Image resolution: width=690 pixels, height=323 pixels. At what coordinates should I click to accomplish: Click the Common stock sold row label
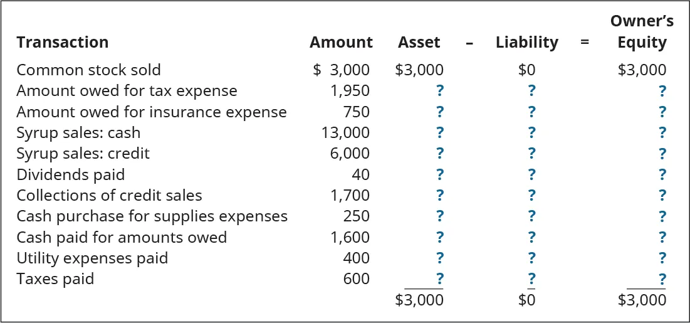tap(88, 70)
